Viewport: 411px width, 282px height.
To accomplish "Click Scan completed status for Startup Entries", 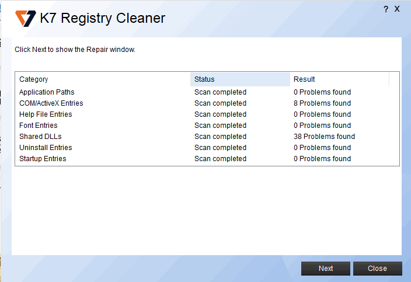I will [x=221, y=159].
